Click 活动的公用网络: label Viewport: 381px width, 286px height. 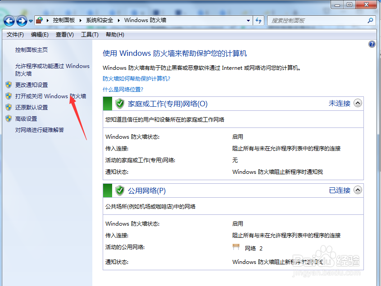click(125, 247)
